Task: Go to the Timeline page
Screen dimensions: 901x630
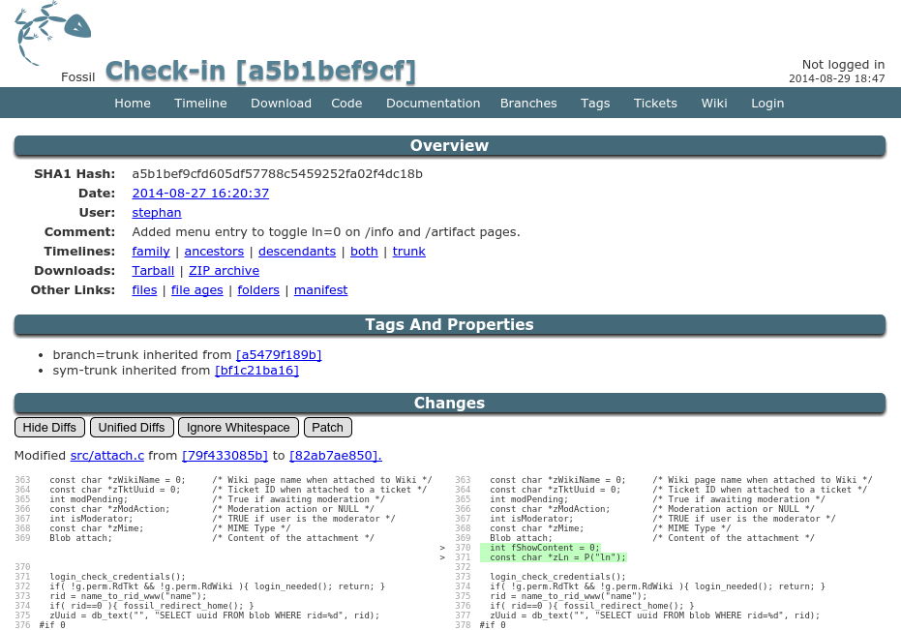Action: (200, 104)
